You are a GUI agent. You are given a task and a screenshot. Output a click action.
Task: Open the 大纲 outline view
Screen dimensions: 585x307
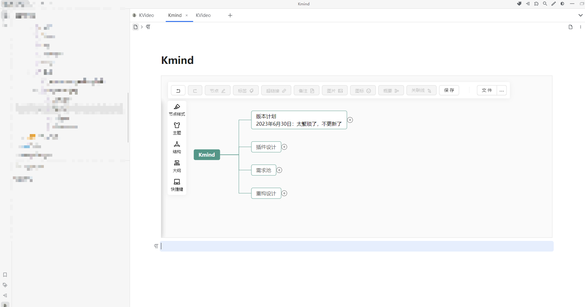(177, 166)
